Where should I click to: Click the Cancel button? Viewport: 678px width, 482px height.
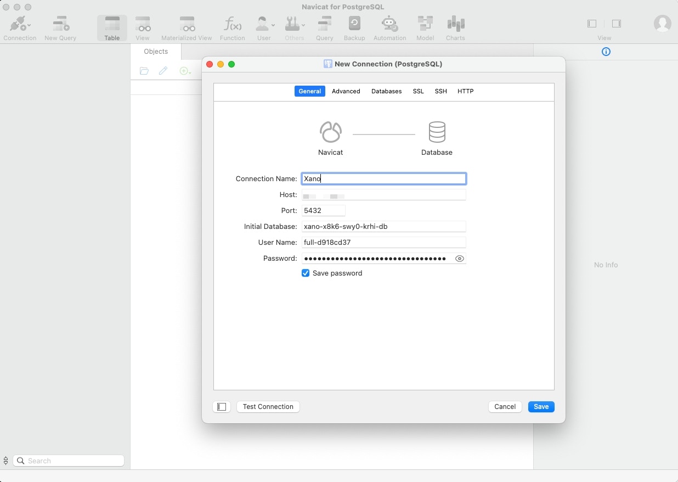point(505,407)
